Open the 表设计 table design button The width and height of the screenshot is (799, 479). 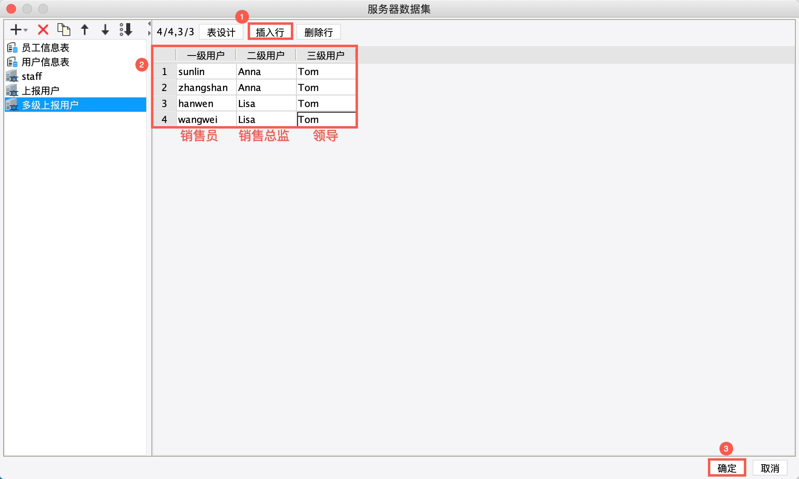[x=221, y=32]
